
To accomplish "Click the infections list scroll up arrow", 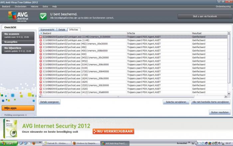I will coord(229,33).
